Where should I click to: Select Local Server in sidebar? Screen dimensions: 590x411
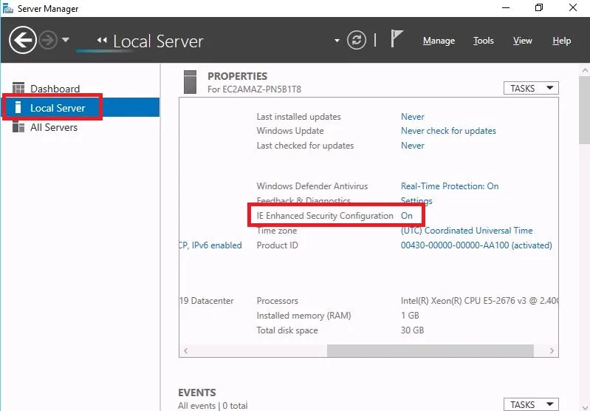pos(58,108)
